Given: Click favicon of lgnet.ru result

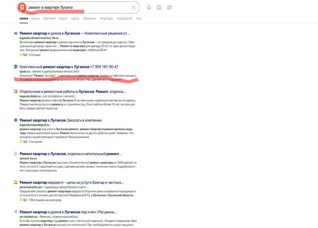Looking at the screenshot, I should tap(16, 66).
